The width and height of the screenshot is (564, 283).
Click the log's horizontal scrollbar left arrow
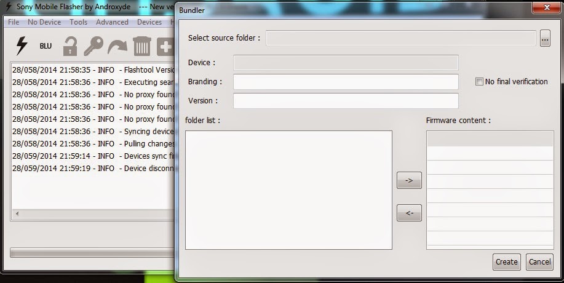click(17, 213)
